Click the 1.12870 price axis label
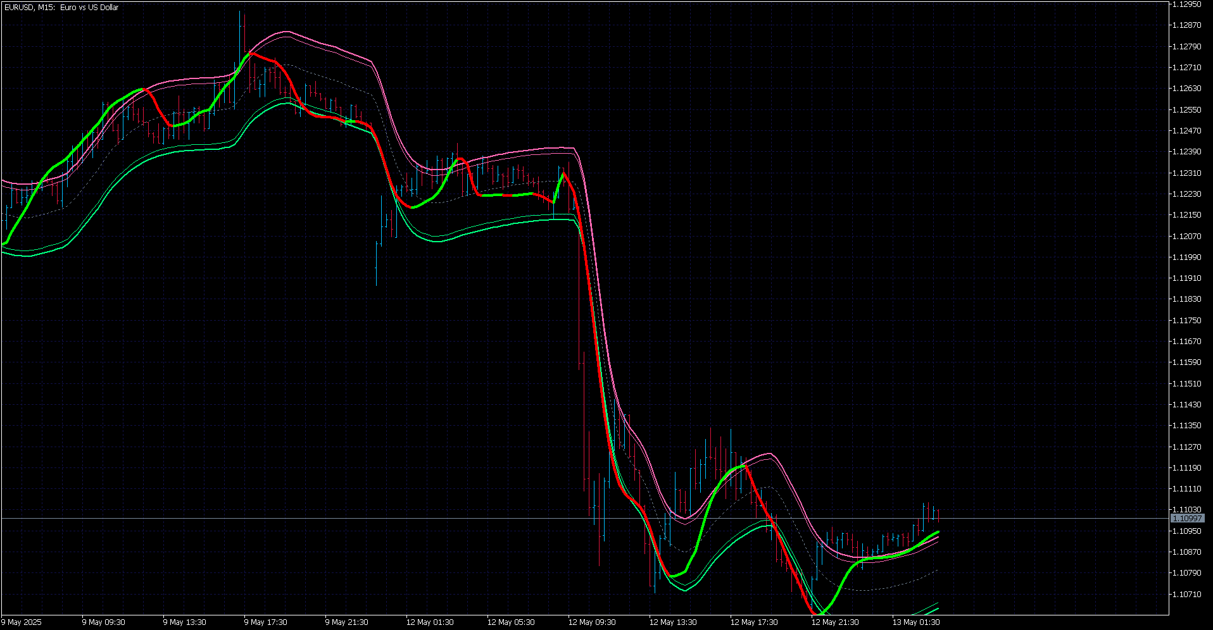 click(1187, 25)
